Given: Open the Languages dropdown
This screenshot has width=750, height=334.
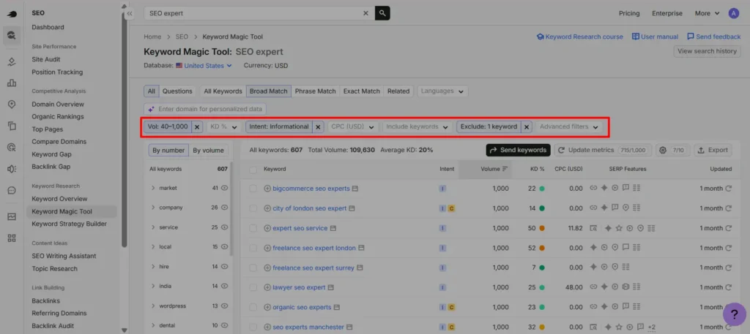Looking at the screenshot, I should pyautogui.click(x=442, y=91).
